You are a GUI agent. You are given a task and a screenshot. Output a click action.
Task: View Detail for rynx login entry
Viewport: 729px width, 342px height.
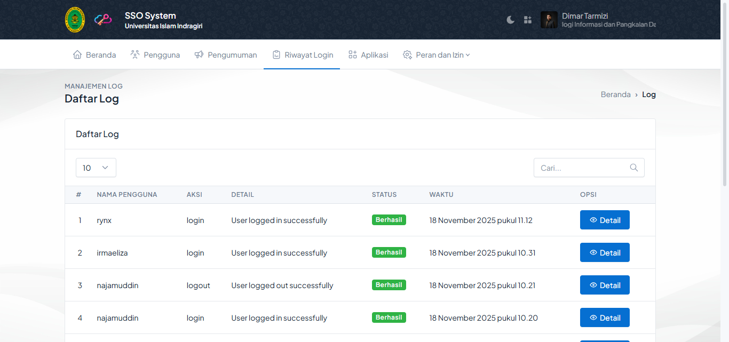point(605,220)
